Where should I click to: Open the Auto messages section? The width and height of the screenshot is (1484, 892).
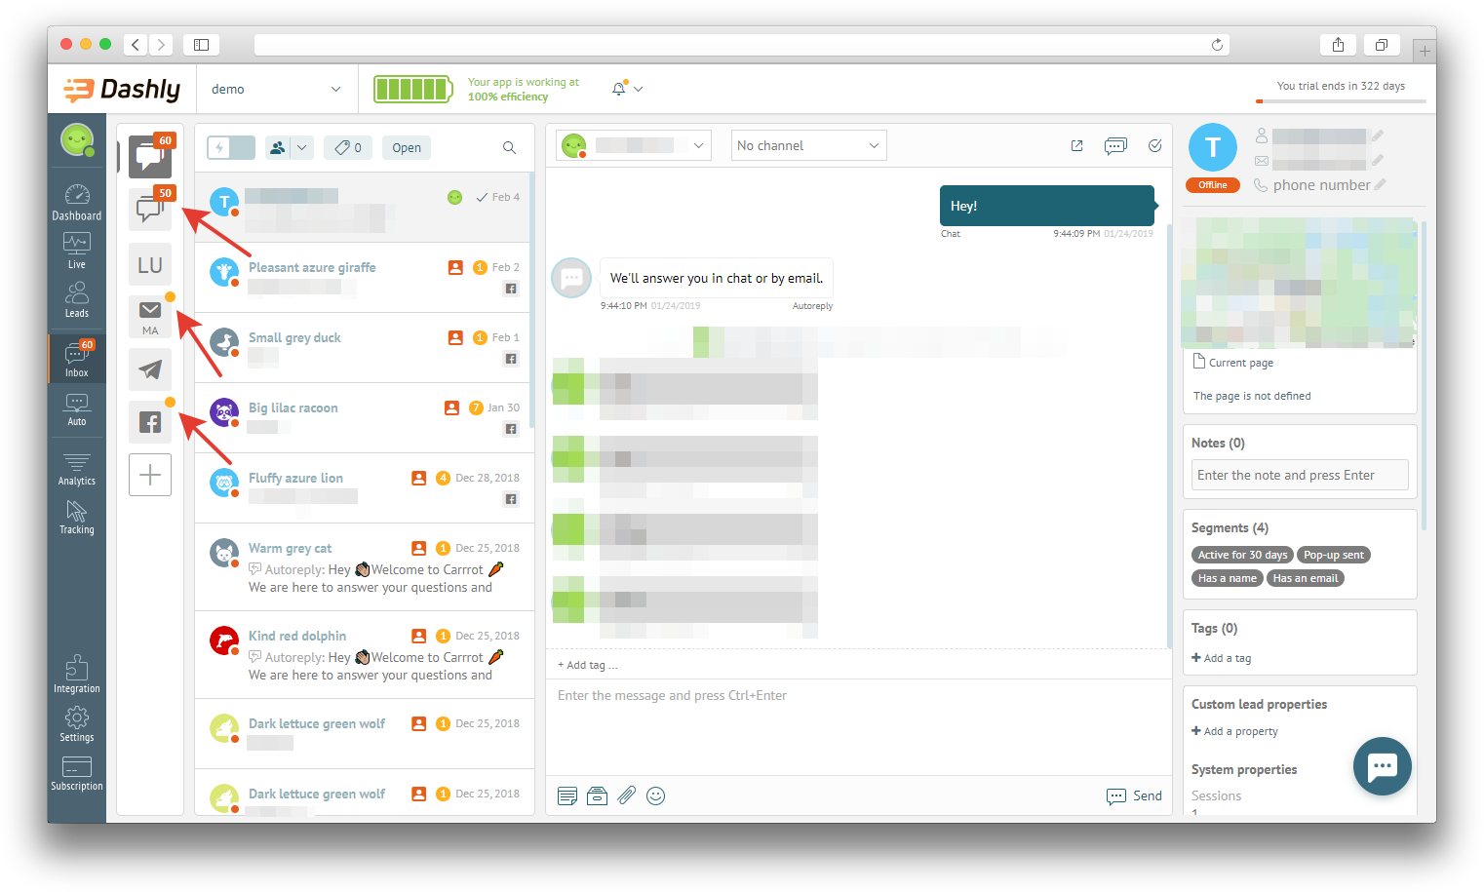[77, 409]
